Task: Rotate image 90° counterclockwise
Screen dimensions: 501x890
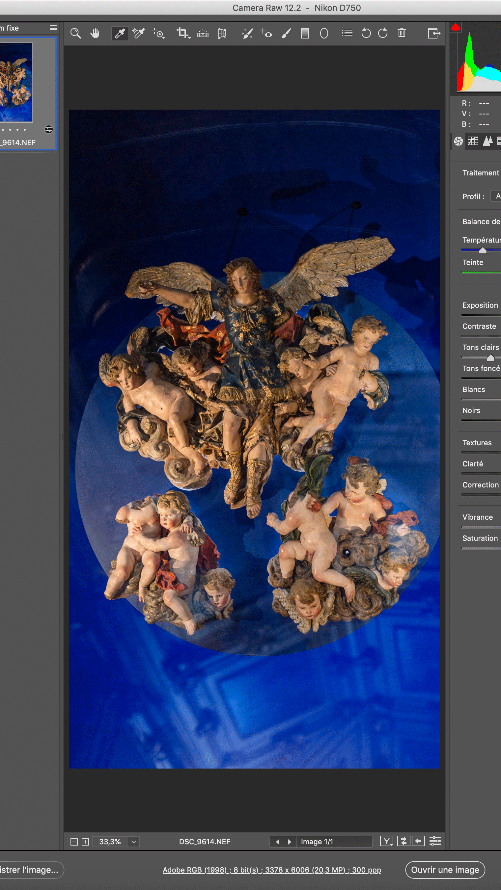Action: tap(366, 34)
